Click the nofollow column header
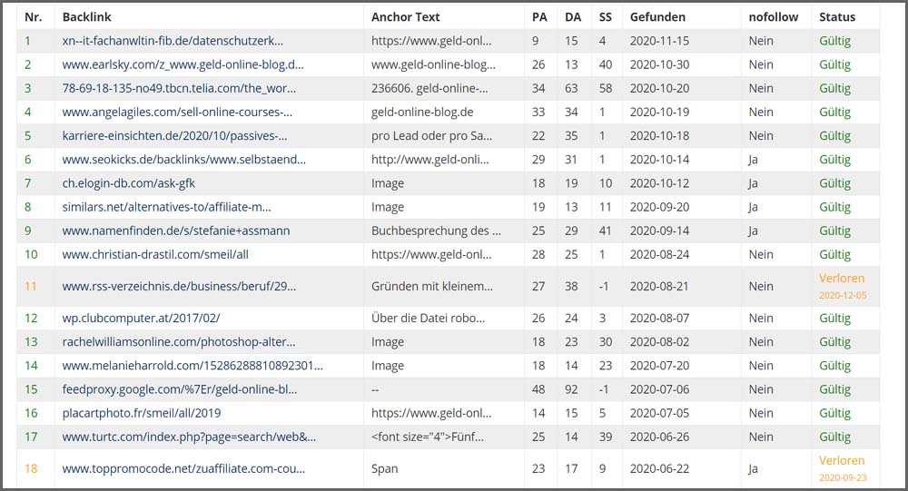This screenshot has width=908, height=491. click(x=770, y=17)
